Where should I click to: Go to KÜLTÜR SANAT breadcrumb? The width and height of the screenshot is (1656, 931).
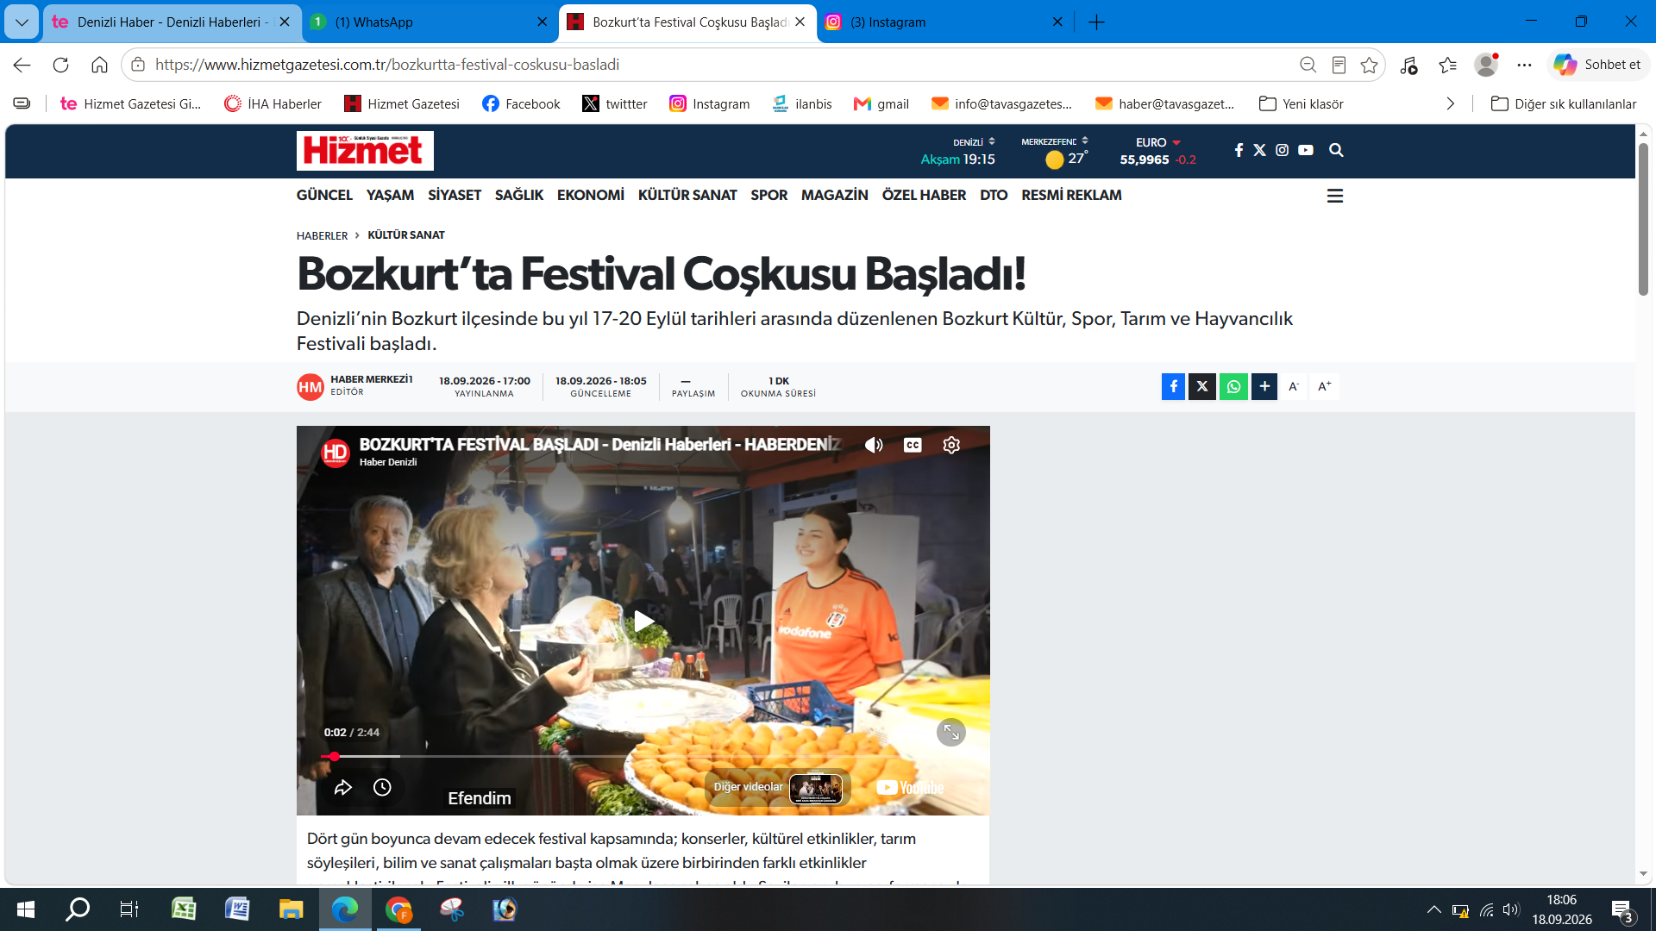tap(406, 235)
